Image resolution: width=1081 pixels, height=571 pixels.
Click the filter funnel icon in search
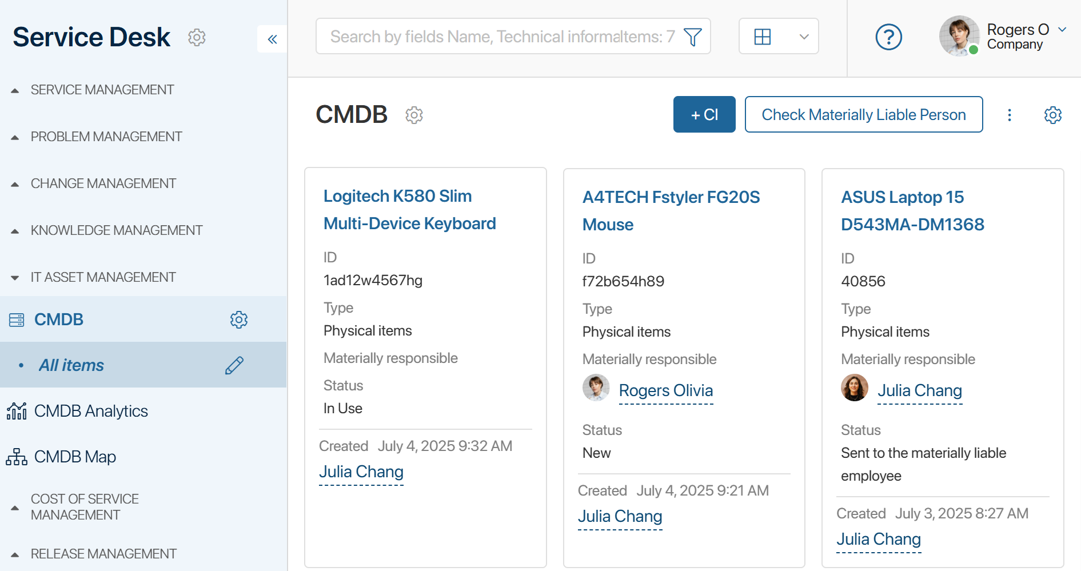coord(693,37)
